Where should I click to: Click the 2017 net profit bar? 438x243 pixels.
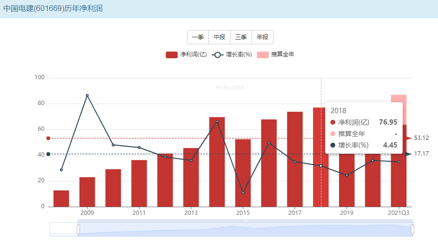click(295, 159)
